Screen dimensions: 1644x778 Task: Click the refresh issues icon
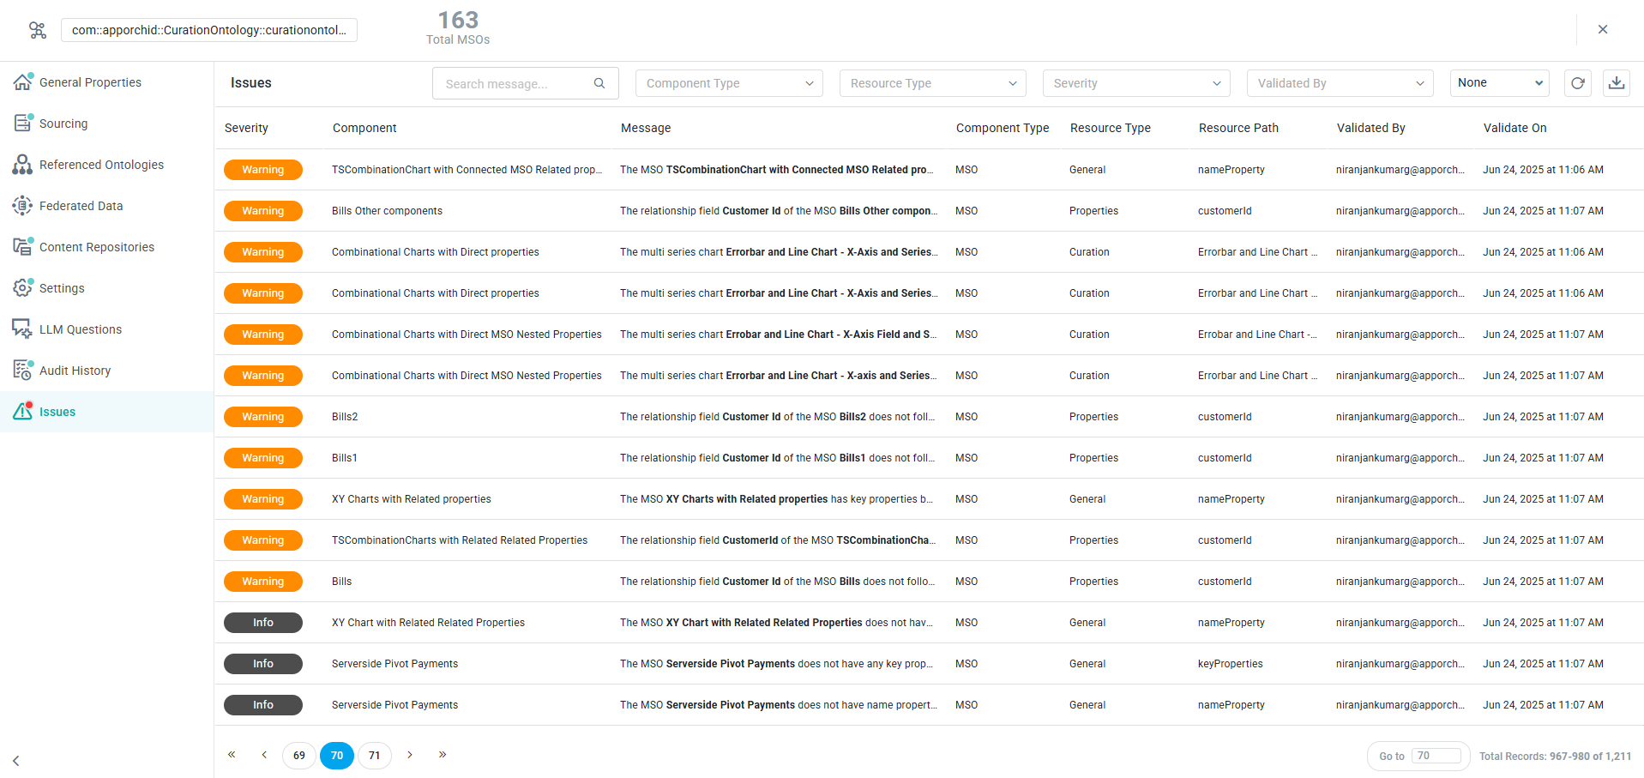pyautogui.click(x=1577, y=83)
